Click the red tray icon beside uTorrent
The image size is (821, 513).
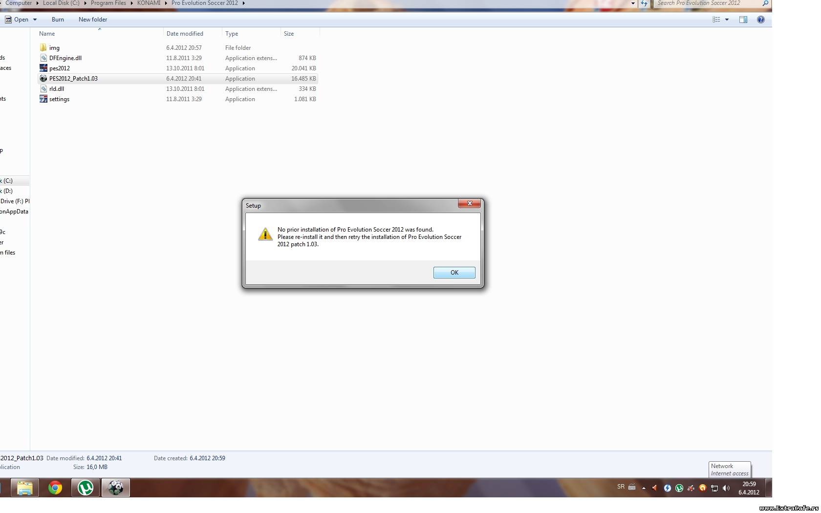point(691,488)
